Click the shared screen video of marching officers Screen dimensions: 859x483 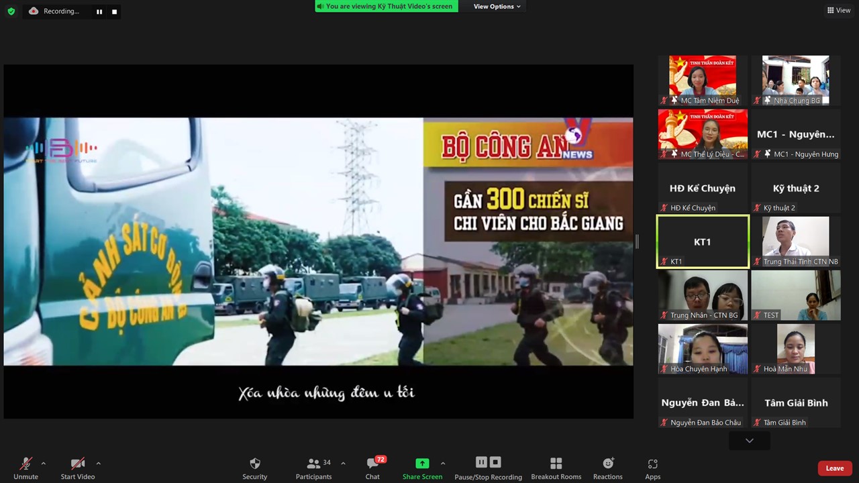(318, 241)
